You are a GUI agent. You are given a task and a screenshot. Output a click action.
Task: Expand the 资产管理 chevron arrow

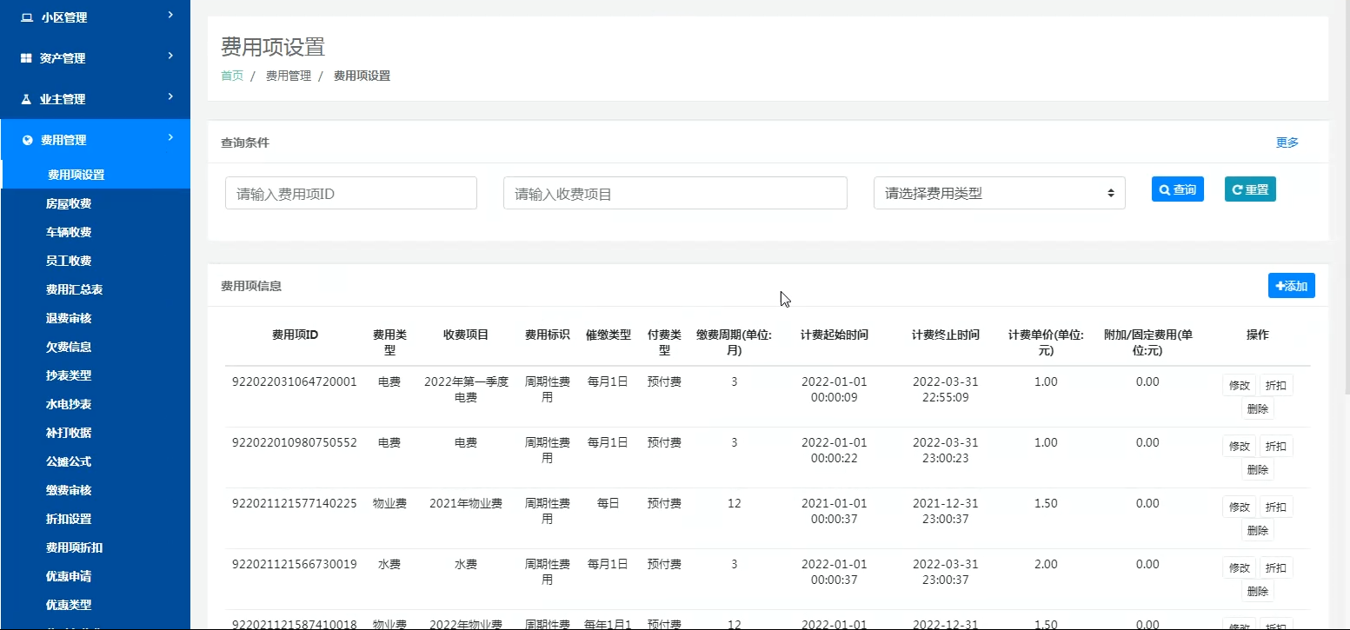point(170,56)
